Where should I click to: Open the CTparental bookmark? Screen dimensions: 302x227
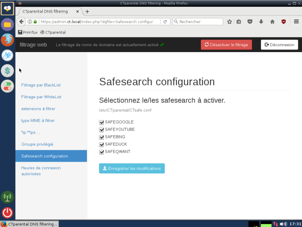pos(53,32)
